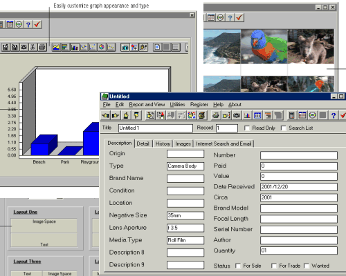Go to previous record with left-pointing hand

pyautogui.click(x=106, y=115)
